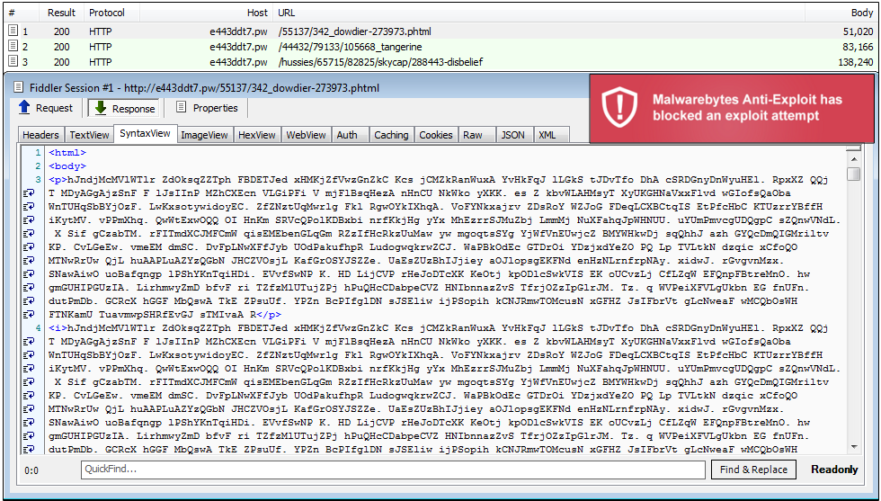Click the Request up-arrow icon
881x501 pixels.
coord(24,108)
